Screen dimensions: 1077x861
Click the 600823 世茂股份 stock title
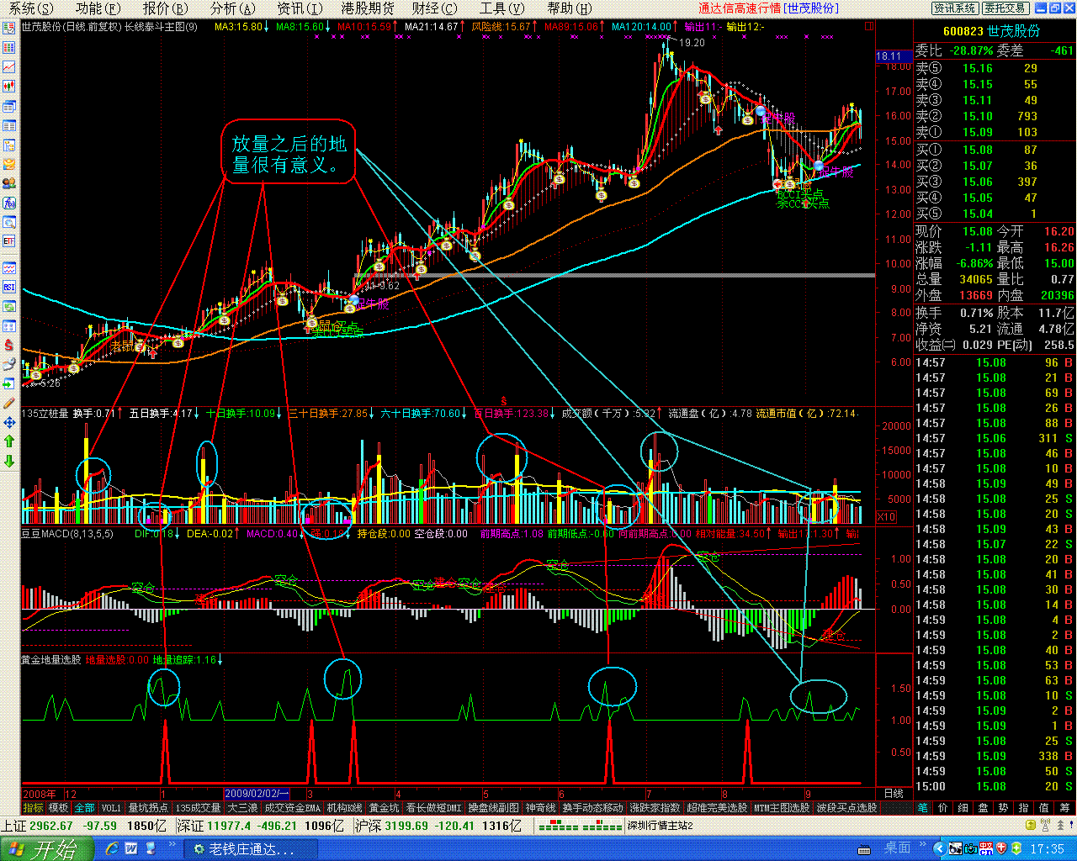[x=992, y=30]
